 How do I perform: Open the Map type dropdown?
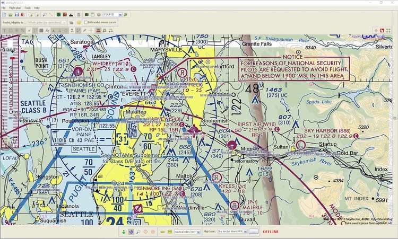pyautogui.click(x=232, y=232)
